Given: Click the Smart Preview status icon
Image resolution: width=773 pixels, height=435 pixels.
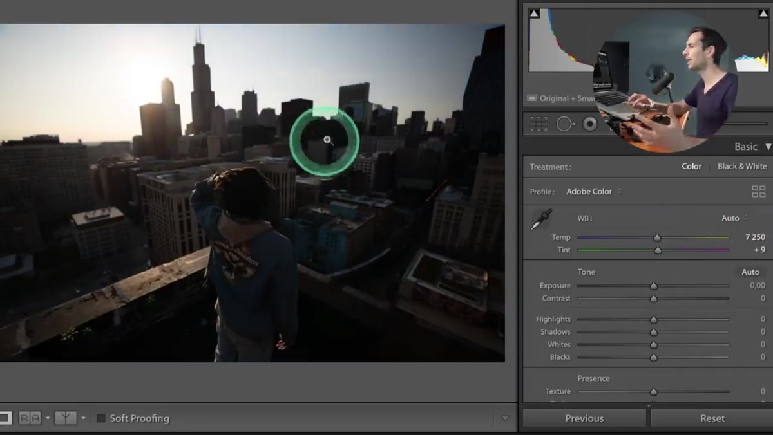Looking at the screenshot, I should pyautogui.click(x=532, y=98).
